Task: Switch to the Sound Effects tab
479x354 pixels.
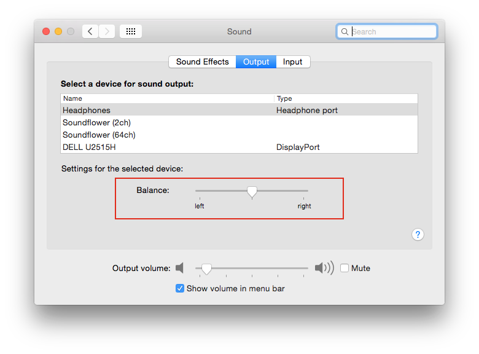Action: [202, 61]
